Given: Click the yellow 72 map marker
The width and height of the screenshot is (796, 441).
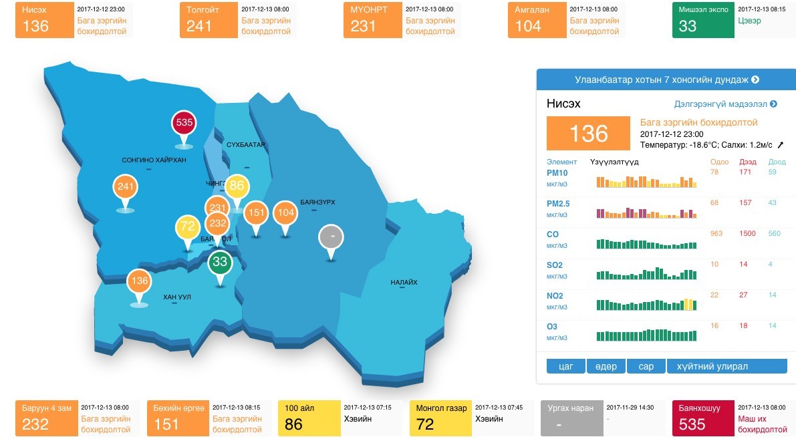Looking at the screenshot, I should [x=188, y=227].
